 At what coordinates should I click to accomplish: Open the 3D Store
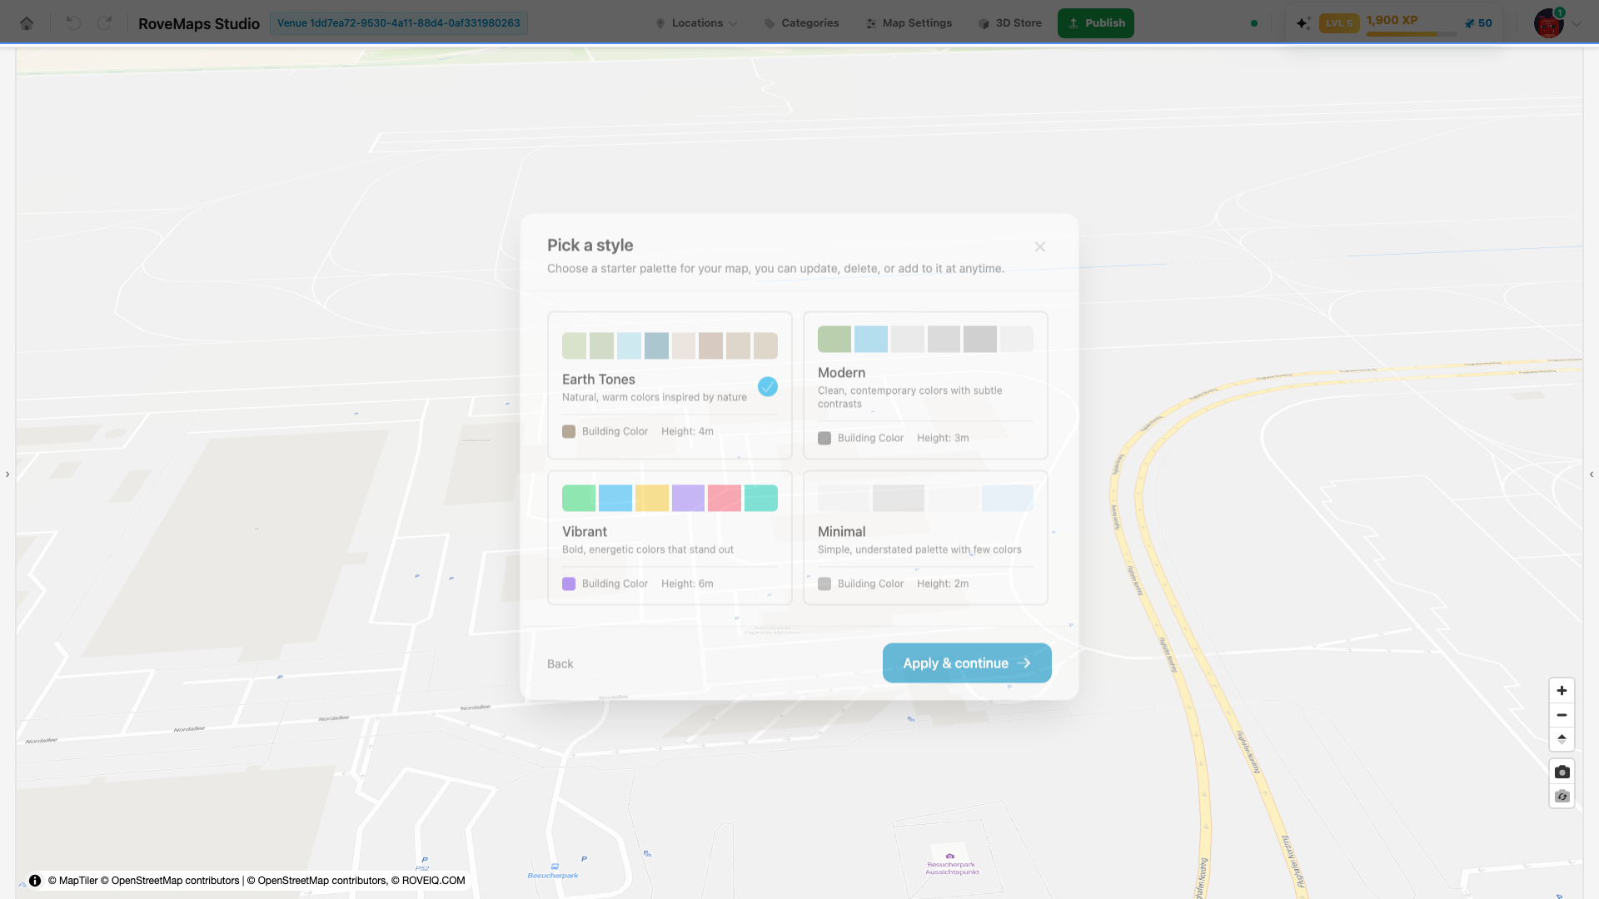pyautogui.click(x=1009, y=23)
